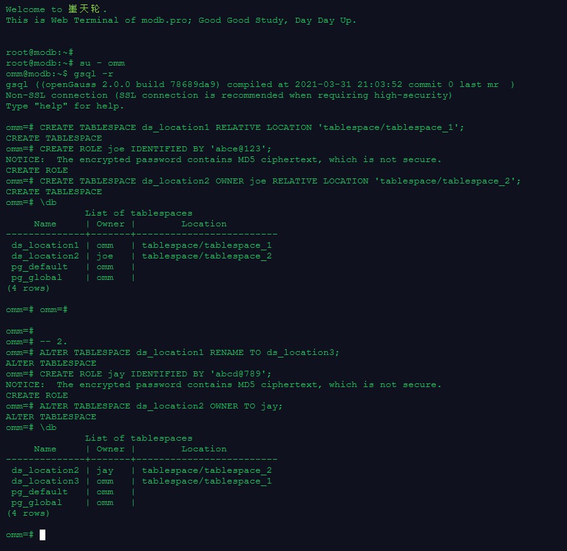Click the first "(4 rows)" result count
Screen dimensions: 567x551
tap(28, 288)
